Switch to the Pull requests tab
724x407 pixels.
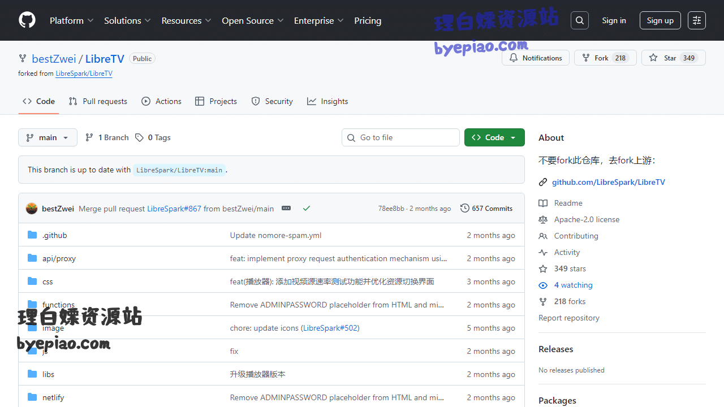(x=98, y=101)
